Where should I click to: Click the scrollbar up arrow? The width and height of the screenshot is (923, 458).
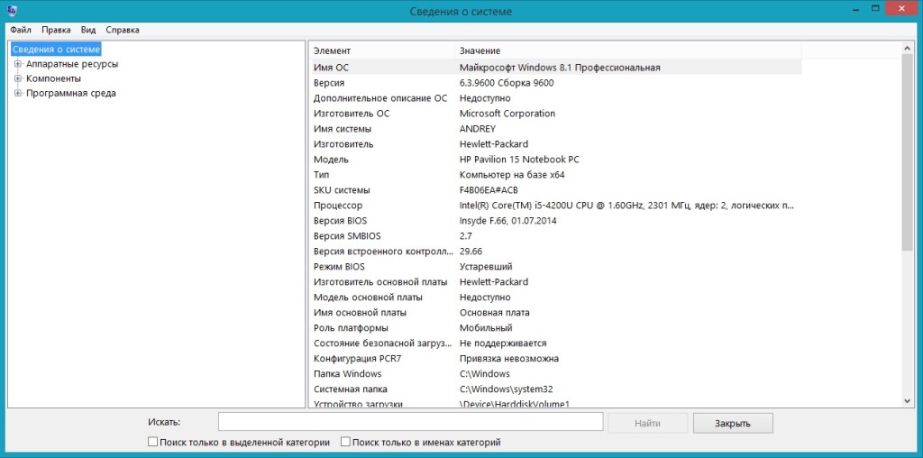[x=907, y=50]
